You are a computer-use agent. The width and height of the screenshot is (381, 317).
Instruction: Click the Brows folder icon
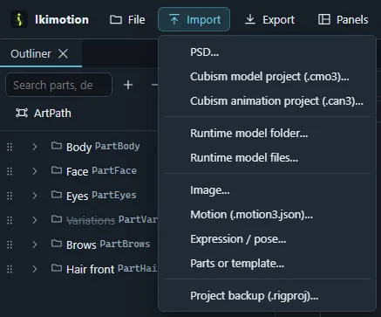click(57, 243)
